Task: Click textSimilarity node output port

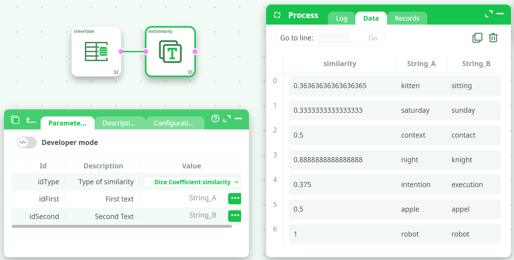Action: click(195, 51)
